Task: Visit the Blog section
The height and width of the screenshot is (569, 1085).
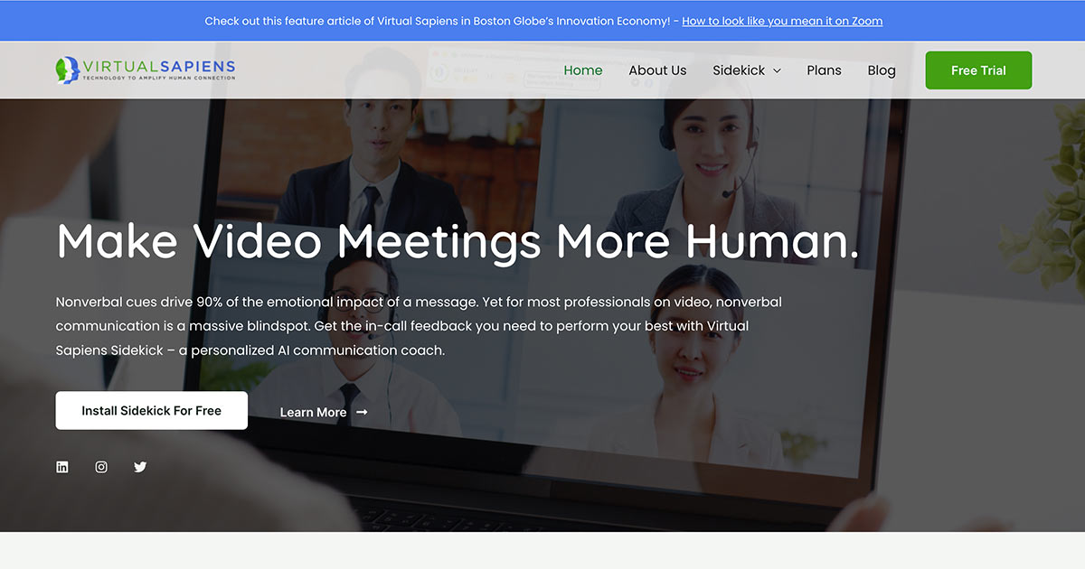Action: [x=882, y=70]
